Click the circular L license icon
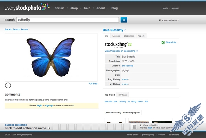This screenshot has width=206, height=138. pos(8,85)
